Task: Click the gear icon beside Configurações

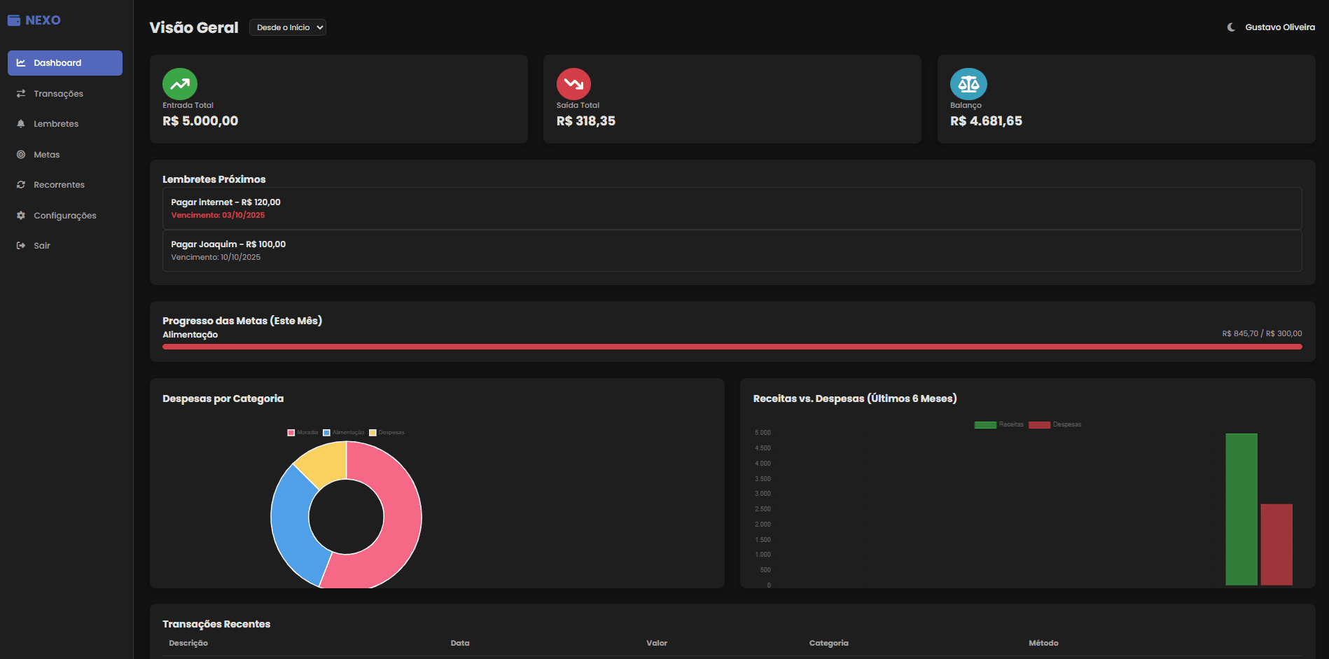Action: [x=21, y=216]
